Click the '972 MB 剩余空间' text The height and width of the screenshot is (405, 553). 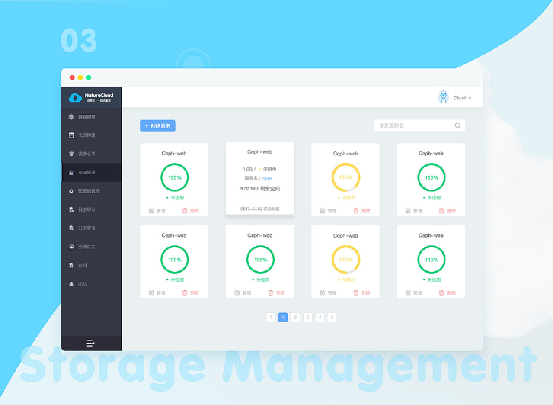260,188
